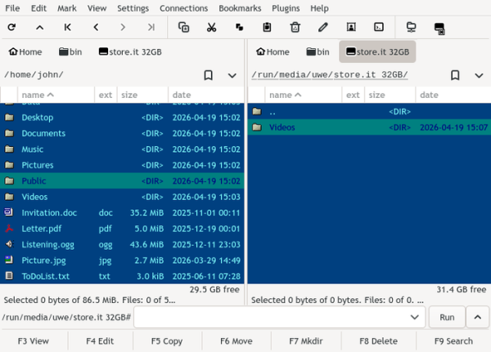Open the terminal icon in toolbar
The width and height of the screenshot is (491, 352).
[x=379, y=27]
